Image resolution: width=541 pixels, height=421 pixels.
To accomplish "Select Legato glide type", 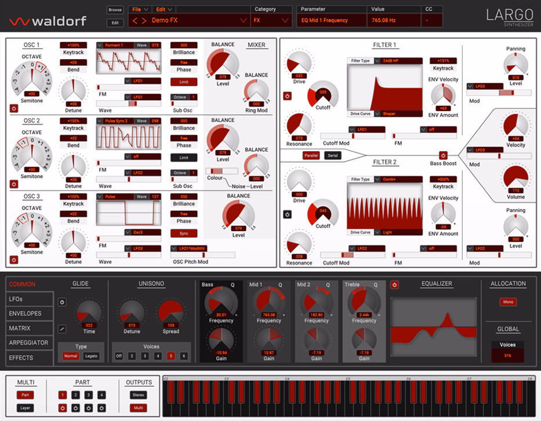I will click(91, 356).
